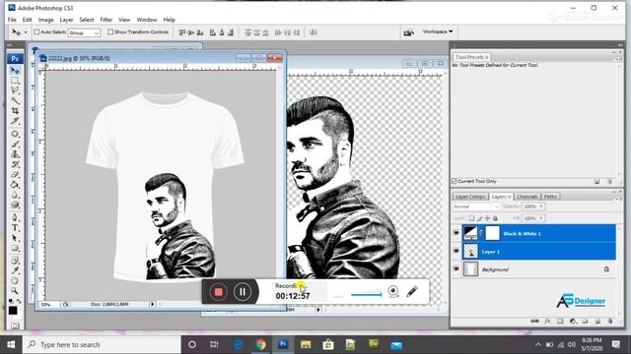This screenshot has width=631, height=354.
Task: Open new adjustment layer menu
Action: (573, 322)
